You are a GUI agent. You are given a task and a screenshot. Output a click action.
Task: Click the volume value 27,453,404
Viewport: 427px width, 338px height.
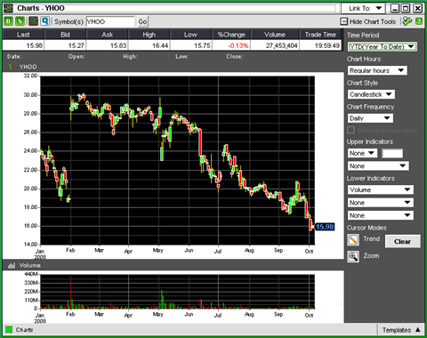coord(282,45)
